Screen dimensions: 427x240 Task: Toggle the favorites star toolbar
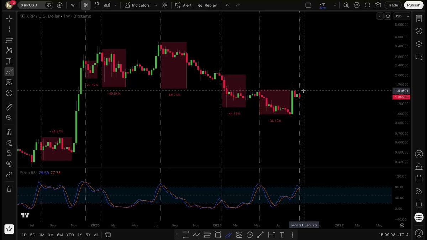[9, 229]
